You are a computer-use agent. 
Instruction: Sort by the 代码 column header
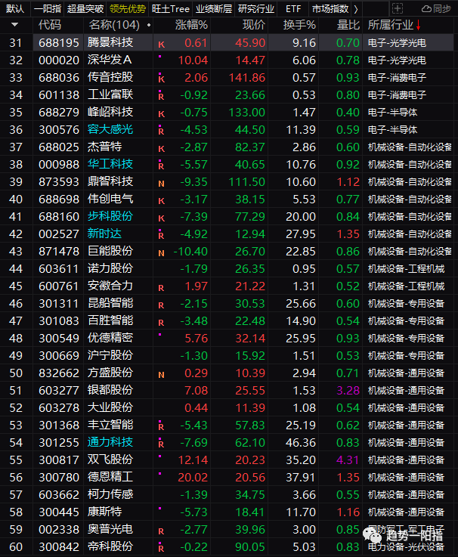pos(50,25)
